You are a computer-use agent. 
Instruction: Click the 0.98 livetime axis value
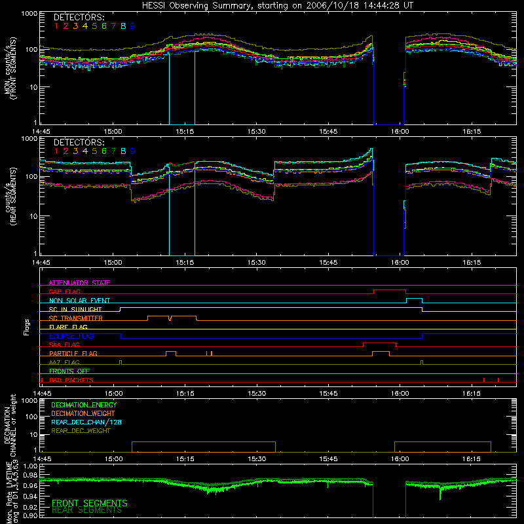31,476
